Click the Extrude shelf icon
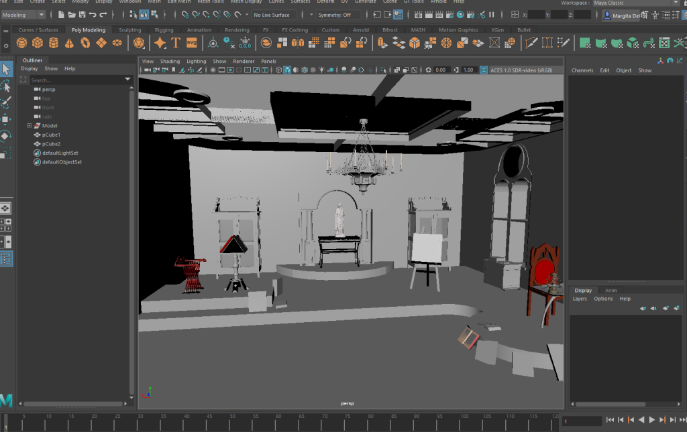687x432 pixels. coord(382,43)
